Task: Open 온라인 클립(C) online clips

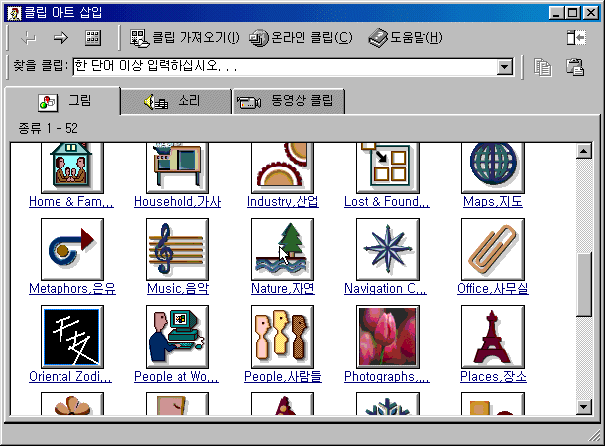Action: (x=301, y=38)
